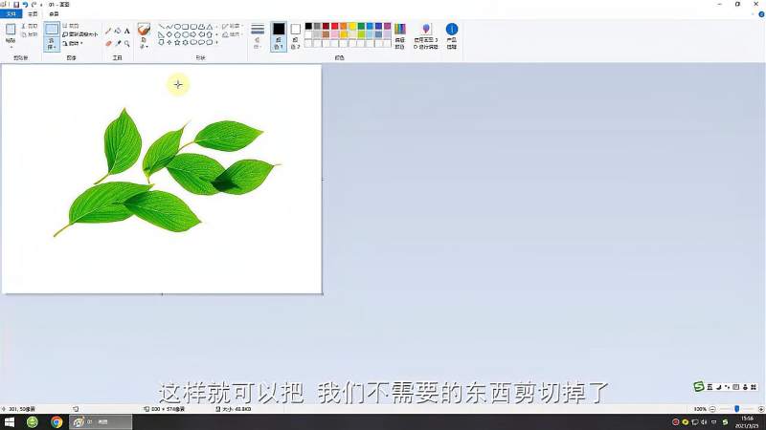Pick the green color swatch
Screen dimensions: 766x430
pyautogui.click(x=361, y=27)
